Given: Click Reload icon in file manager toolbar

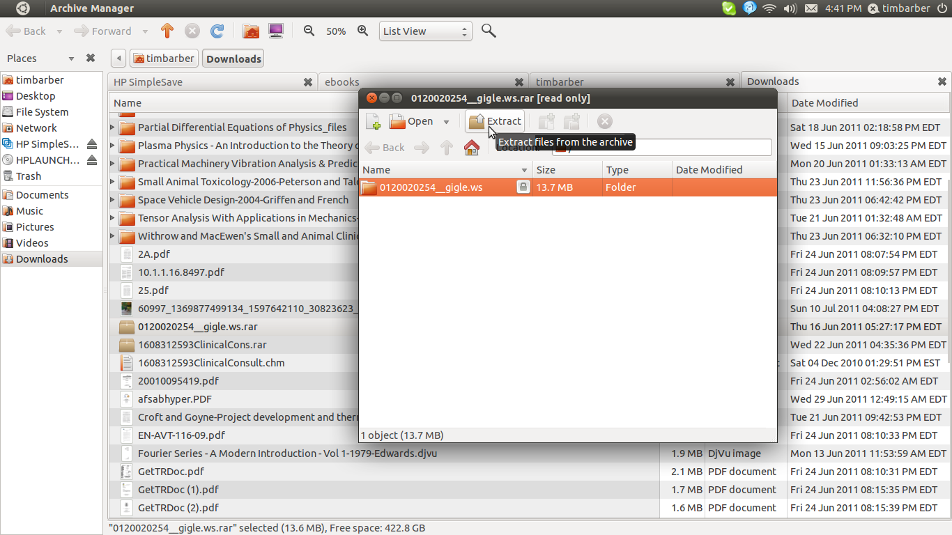Looking at the screenshot, I should tap(217, 31).
